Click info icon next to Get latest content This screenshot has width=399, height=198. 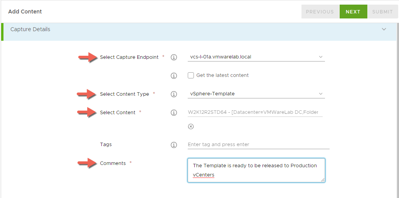coord(174,76)
